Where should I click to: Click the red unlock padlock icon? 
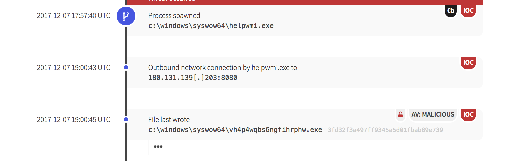401,115
